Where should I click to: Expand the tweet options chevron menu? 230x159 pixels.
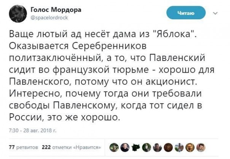pyautogui.click(x=216, y=13)
